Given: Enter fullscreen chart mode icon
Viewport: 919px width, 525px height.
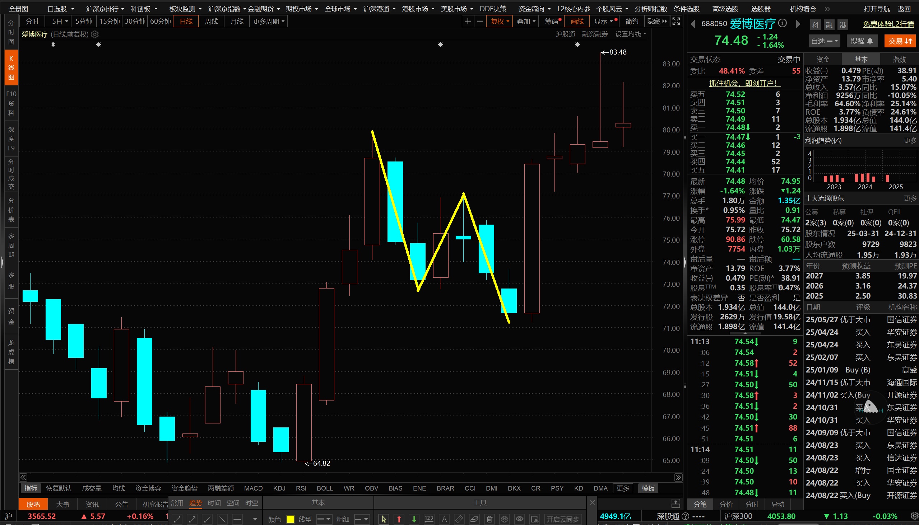Looking at the screenshot, I should pyautogui.click(x=676, y=21).
